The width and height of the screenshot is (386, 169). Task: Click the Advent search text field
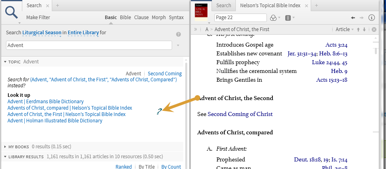point(89,45)
